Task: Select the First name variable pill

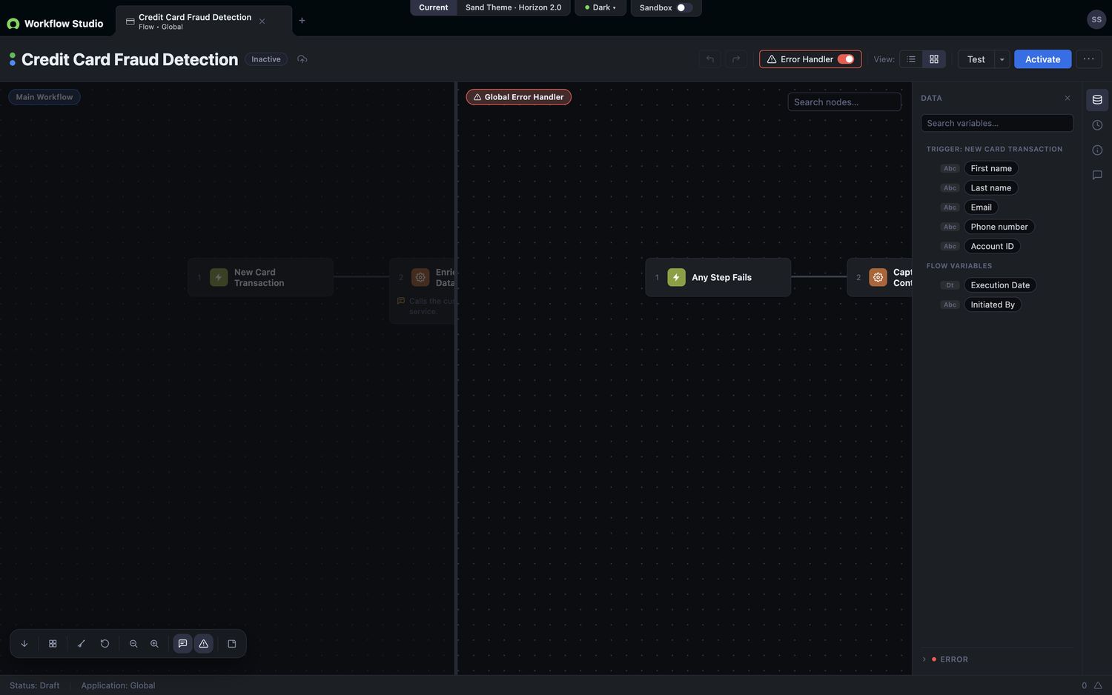Action: point(991,168)
